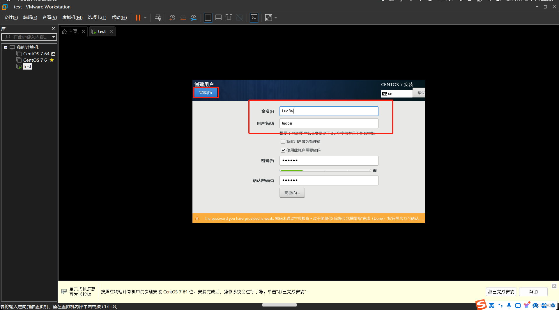Enable 将此用户做为管理员 checkbox
The image size is (559, 310).
[283, 141]
